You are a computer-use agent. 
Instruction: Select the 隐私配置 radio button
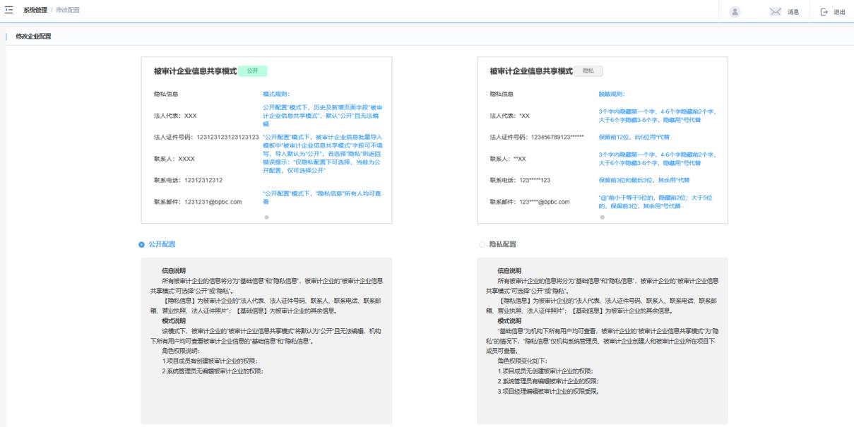click(x=482, y=244)
